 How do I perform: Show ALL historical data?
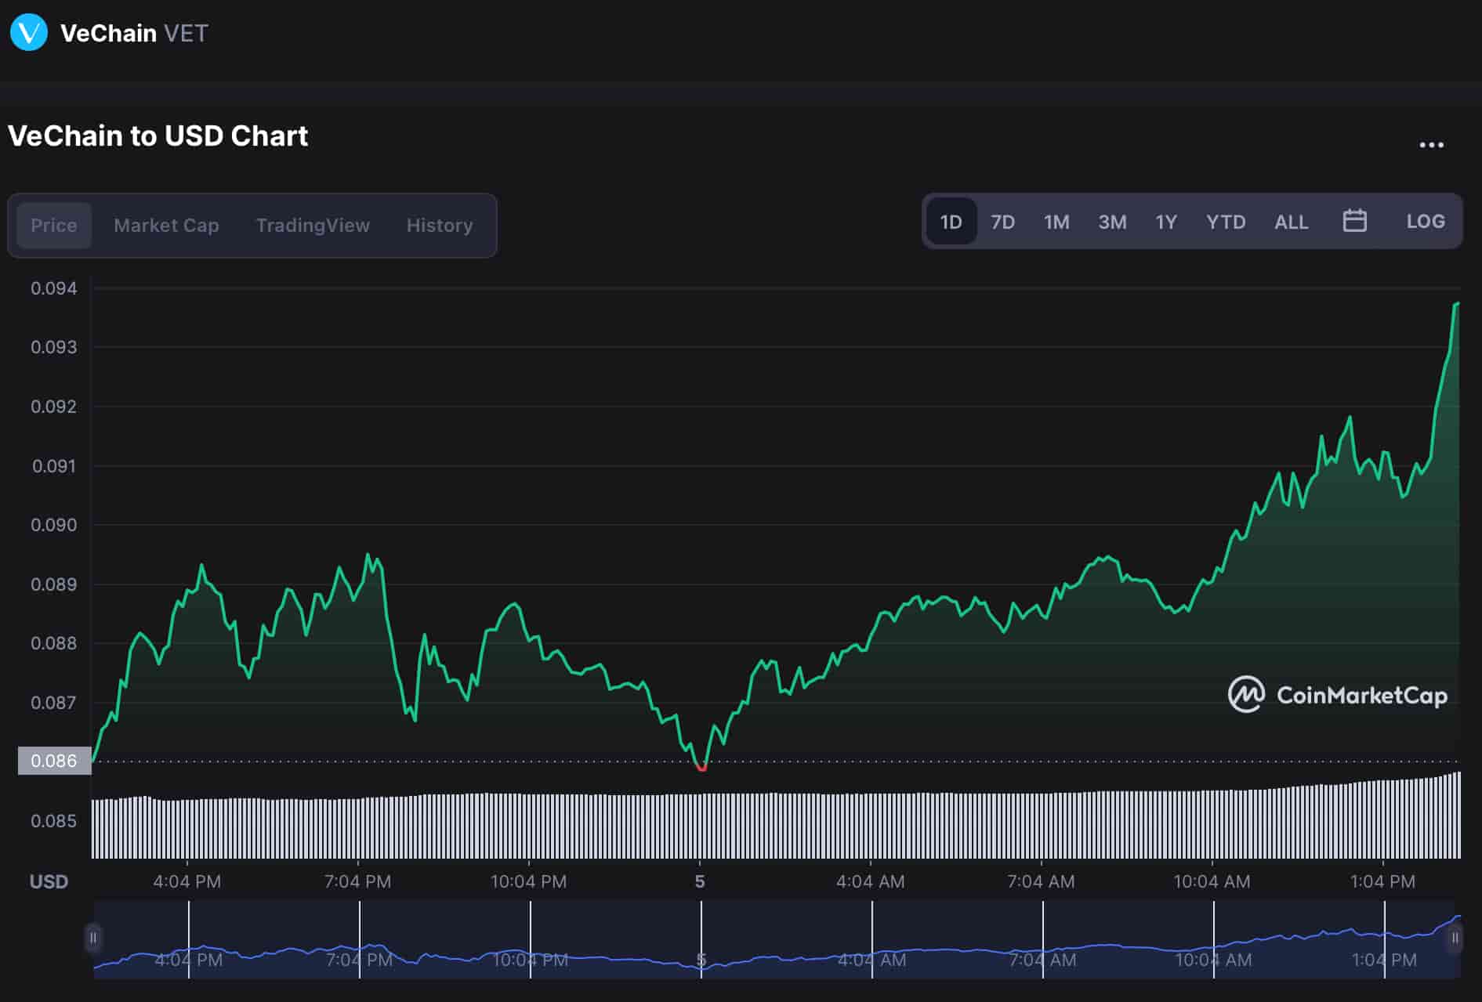pos(1291,222)
